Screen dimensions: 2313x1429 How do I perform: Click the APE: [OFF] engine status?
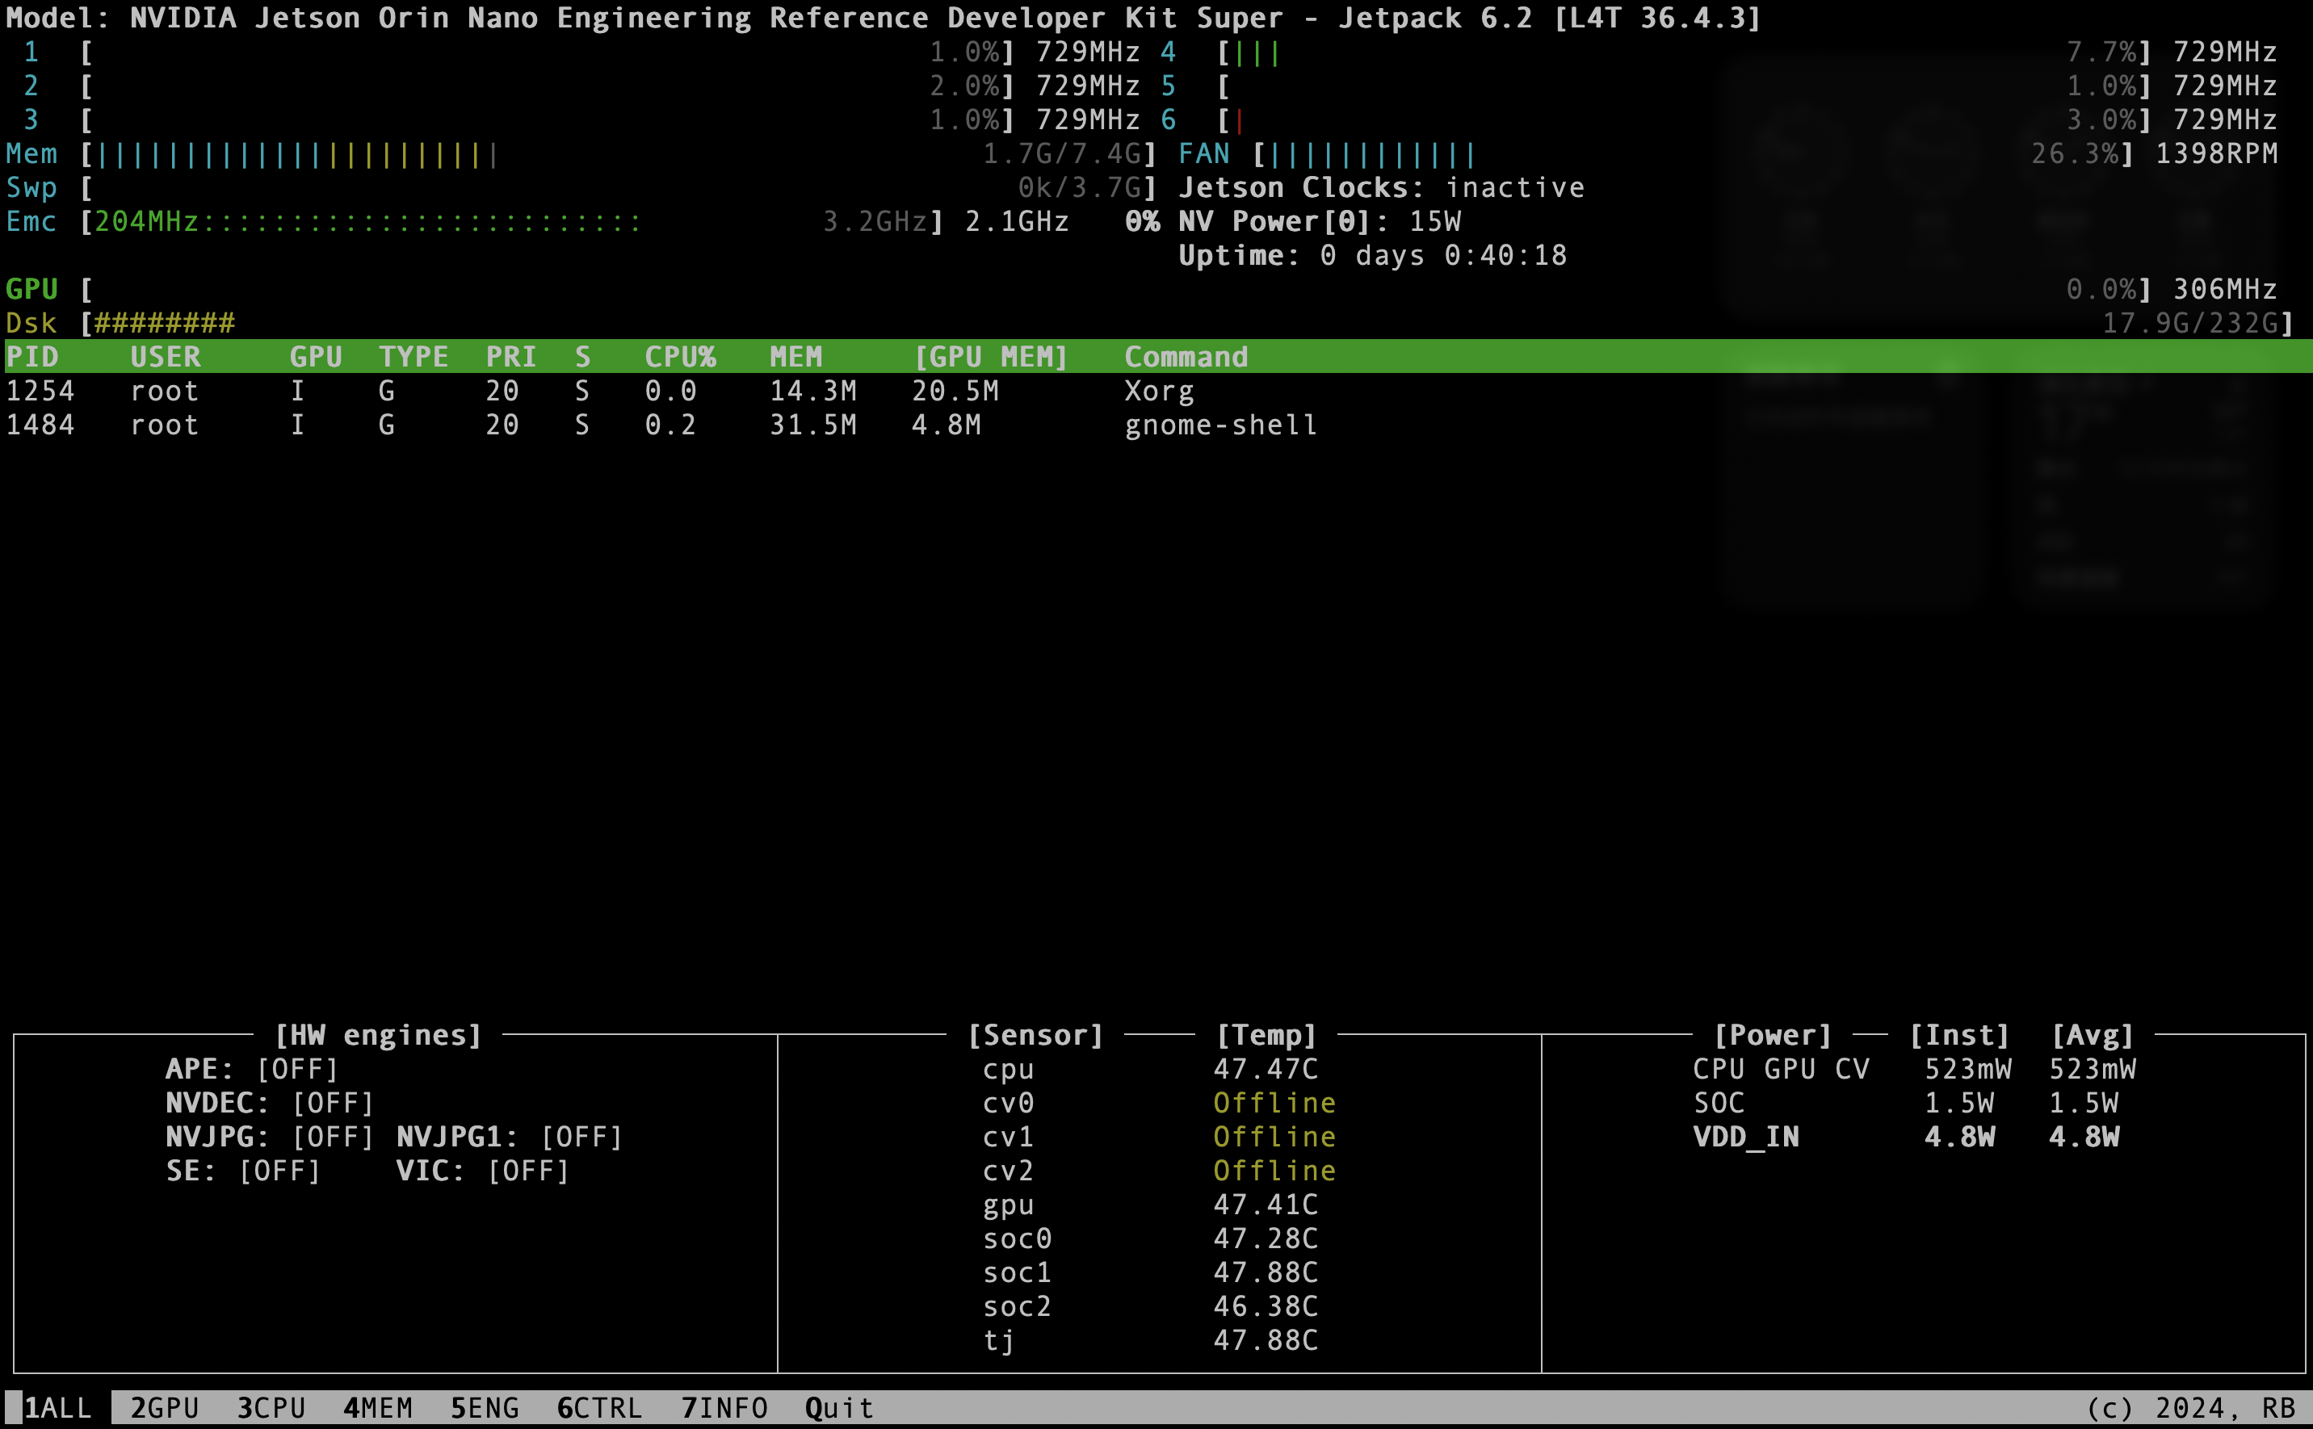(251, 1070)
